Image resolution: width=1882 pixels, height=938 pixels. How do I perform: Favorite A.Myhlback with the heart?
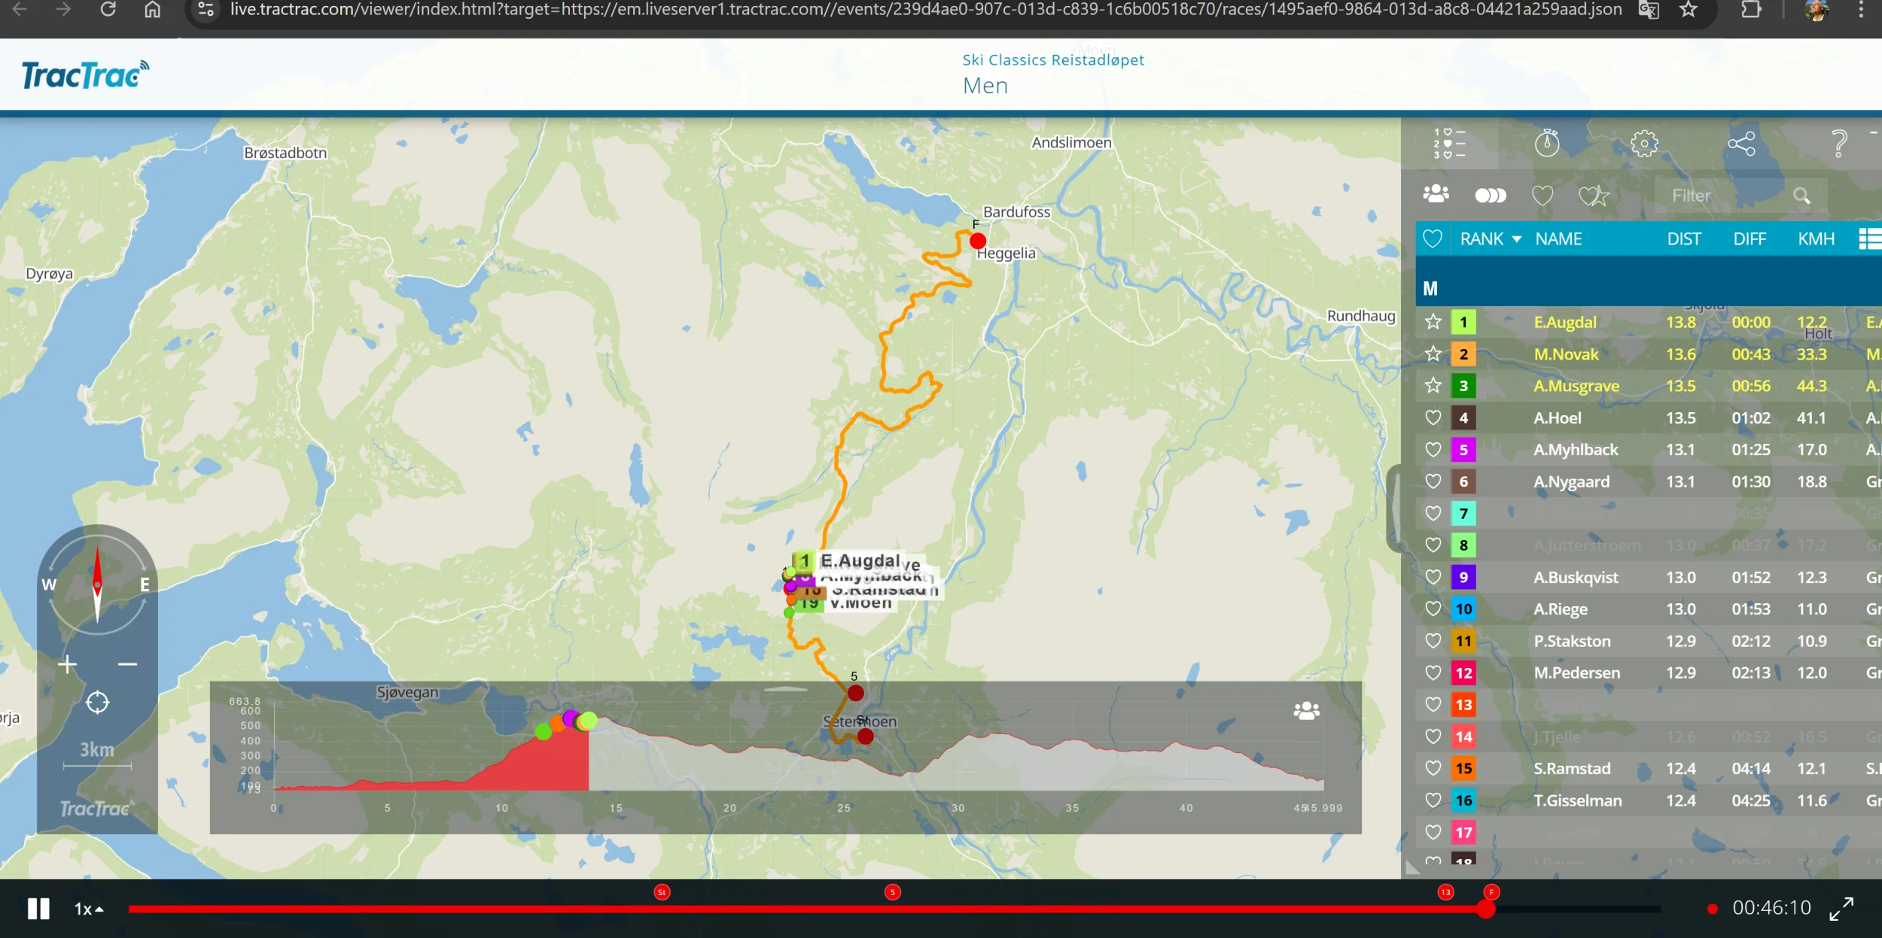coord(1433,450)
